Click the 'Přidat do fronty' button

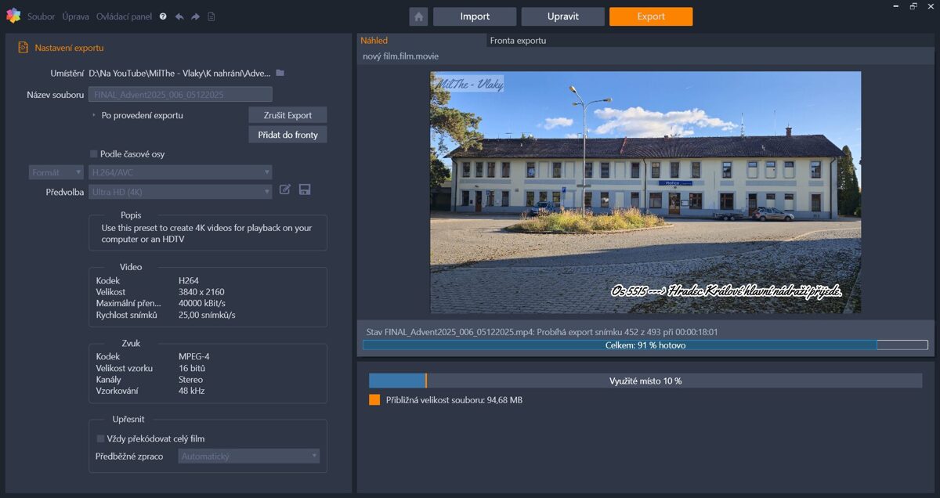point(287,135)
